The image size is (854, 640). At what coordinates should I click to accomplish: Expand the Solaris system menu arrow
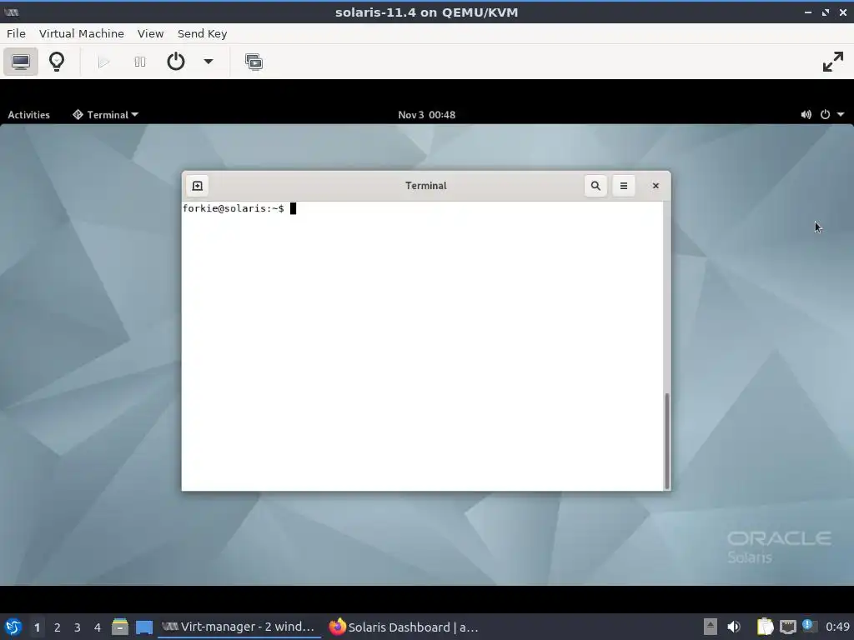click(x=841, y=114)
